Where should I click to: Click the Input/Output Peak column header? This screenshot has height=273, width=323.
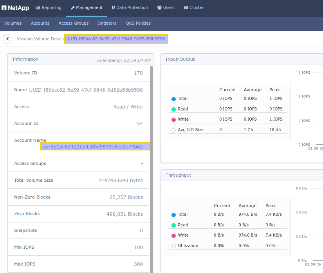(x=274, y=90)
